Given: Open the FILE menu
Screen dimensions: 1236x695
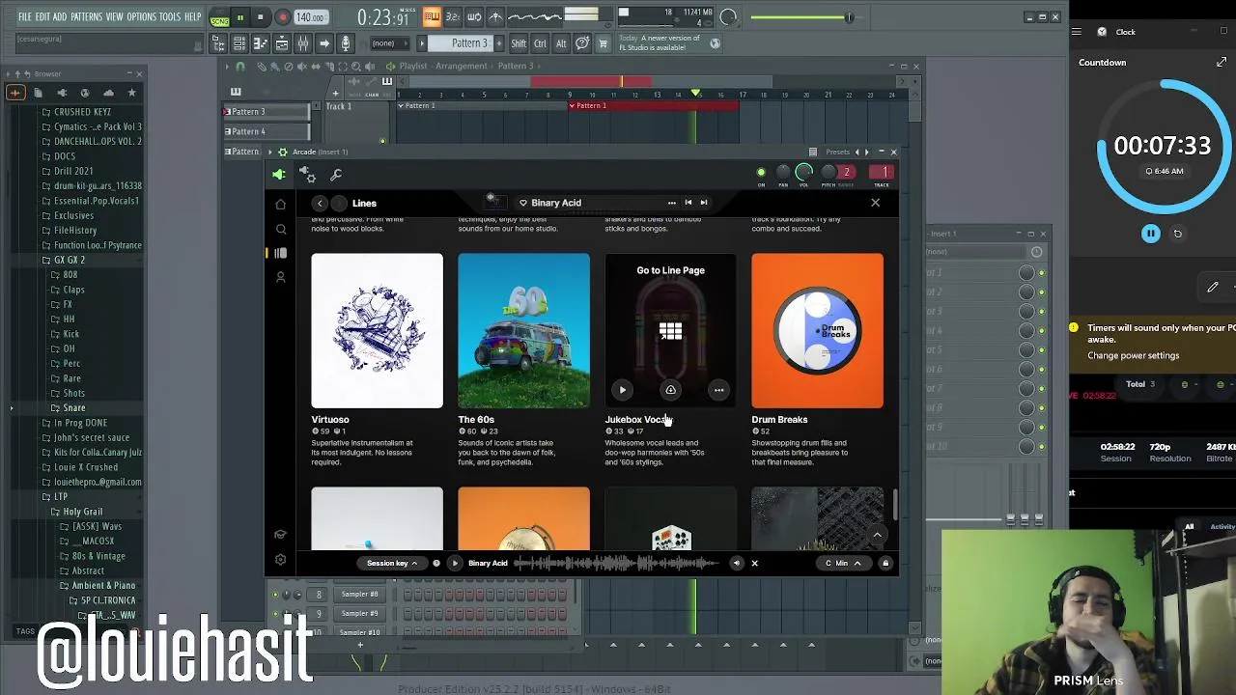Looking at the screenshot, I should click(x=24, y=17).
